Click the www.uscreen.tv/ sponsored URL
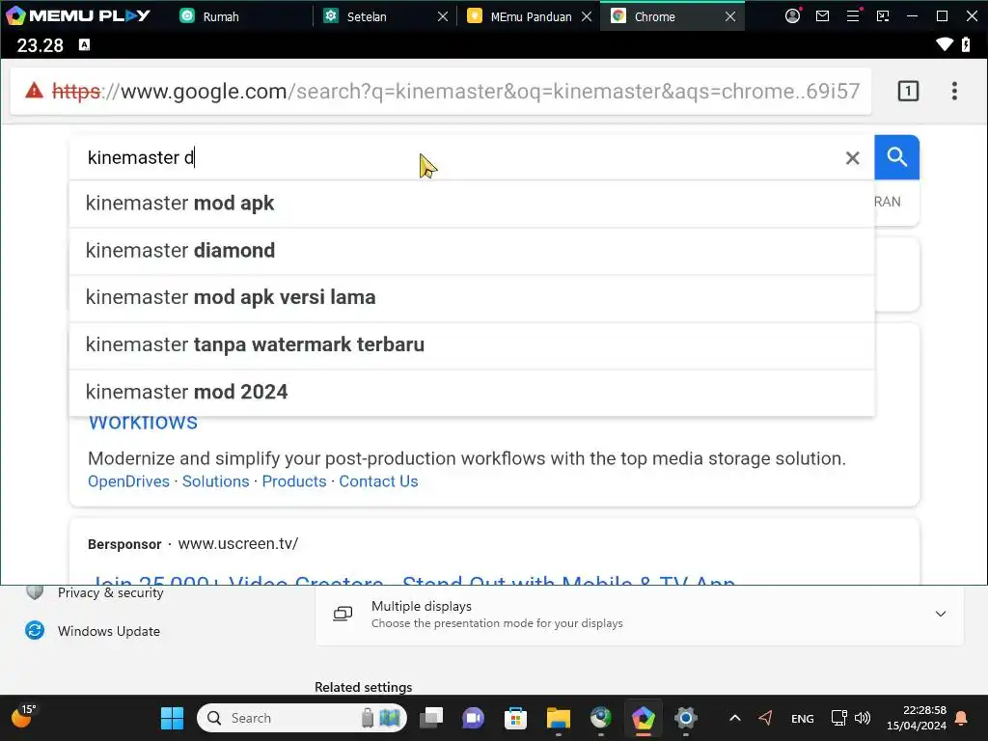This screenshot has height=741, width=988. [237, 544]
